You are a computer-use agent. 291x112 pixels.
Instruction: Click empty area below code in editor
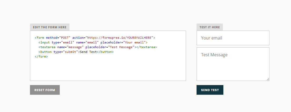[x=108, y=69]
